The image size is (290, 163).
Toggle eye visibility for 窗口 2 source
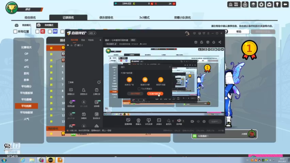tap(68, 45)
